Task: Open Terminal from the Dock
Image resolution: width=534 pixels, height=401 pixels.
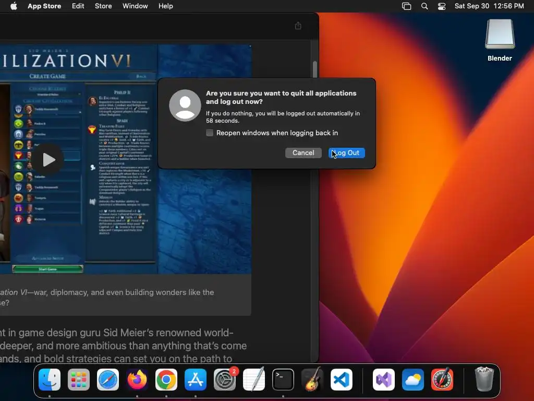Action: pyautogui.click(x=283, y=380)
